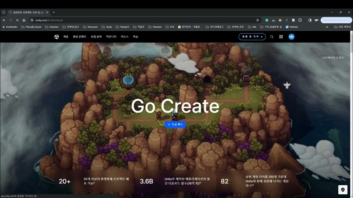
Task: Open the Phyically-based bookmark folder
Action: click(x=31, y=27)
